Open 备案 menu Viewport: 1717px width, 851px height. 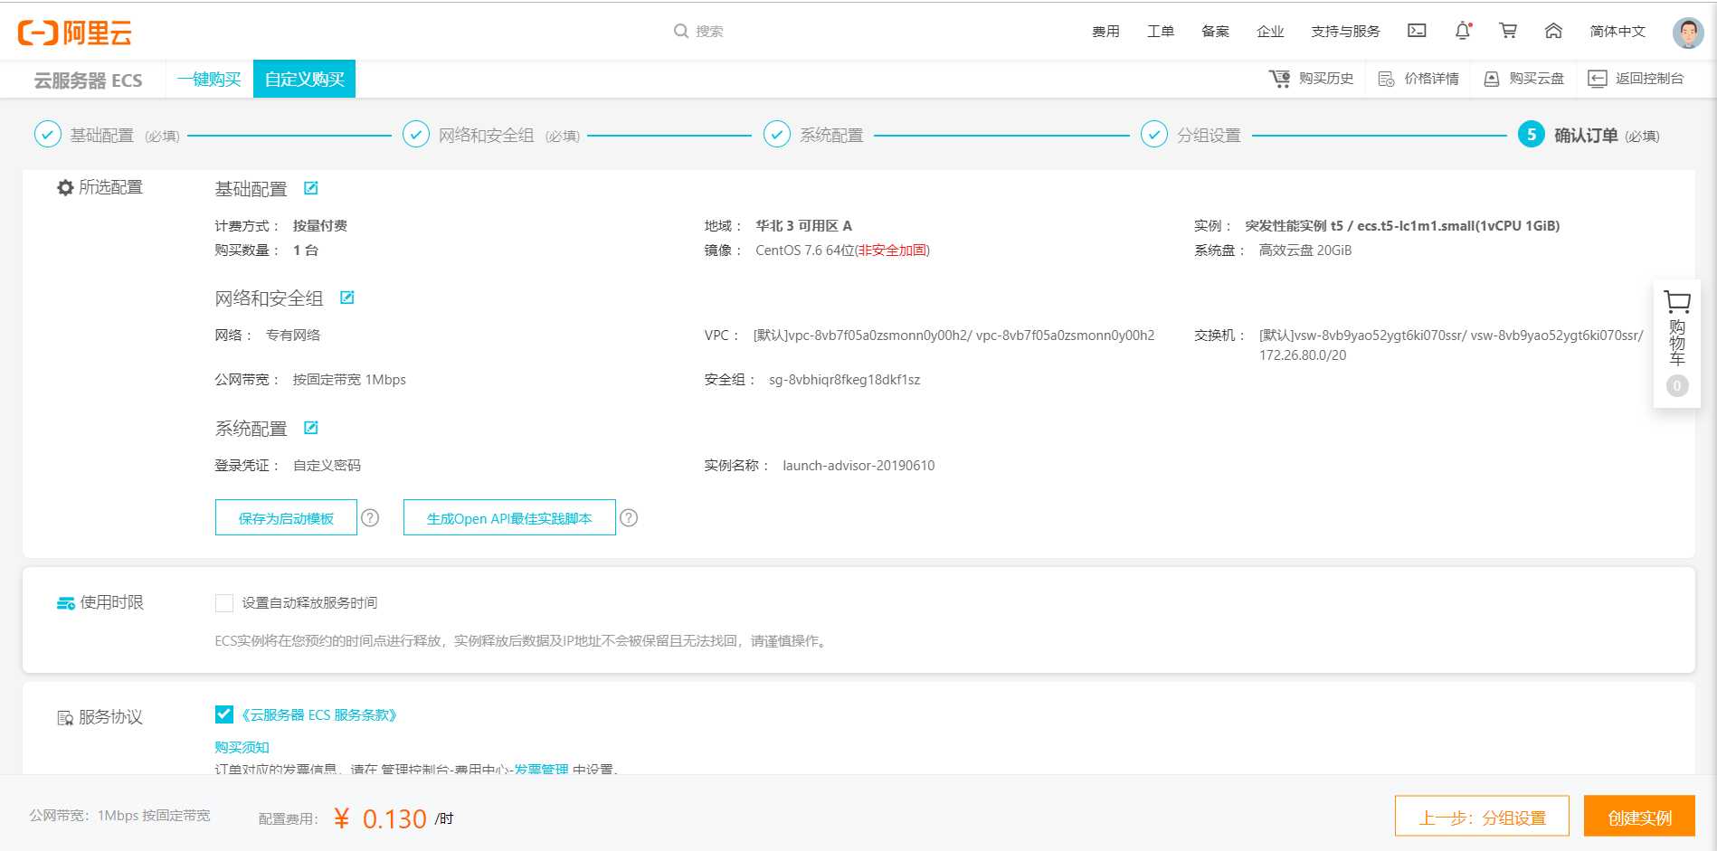1215,31
